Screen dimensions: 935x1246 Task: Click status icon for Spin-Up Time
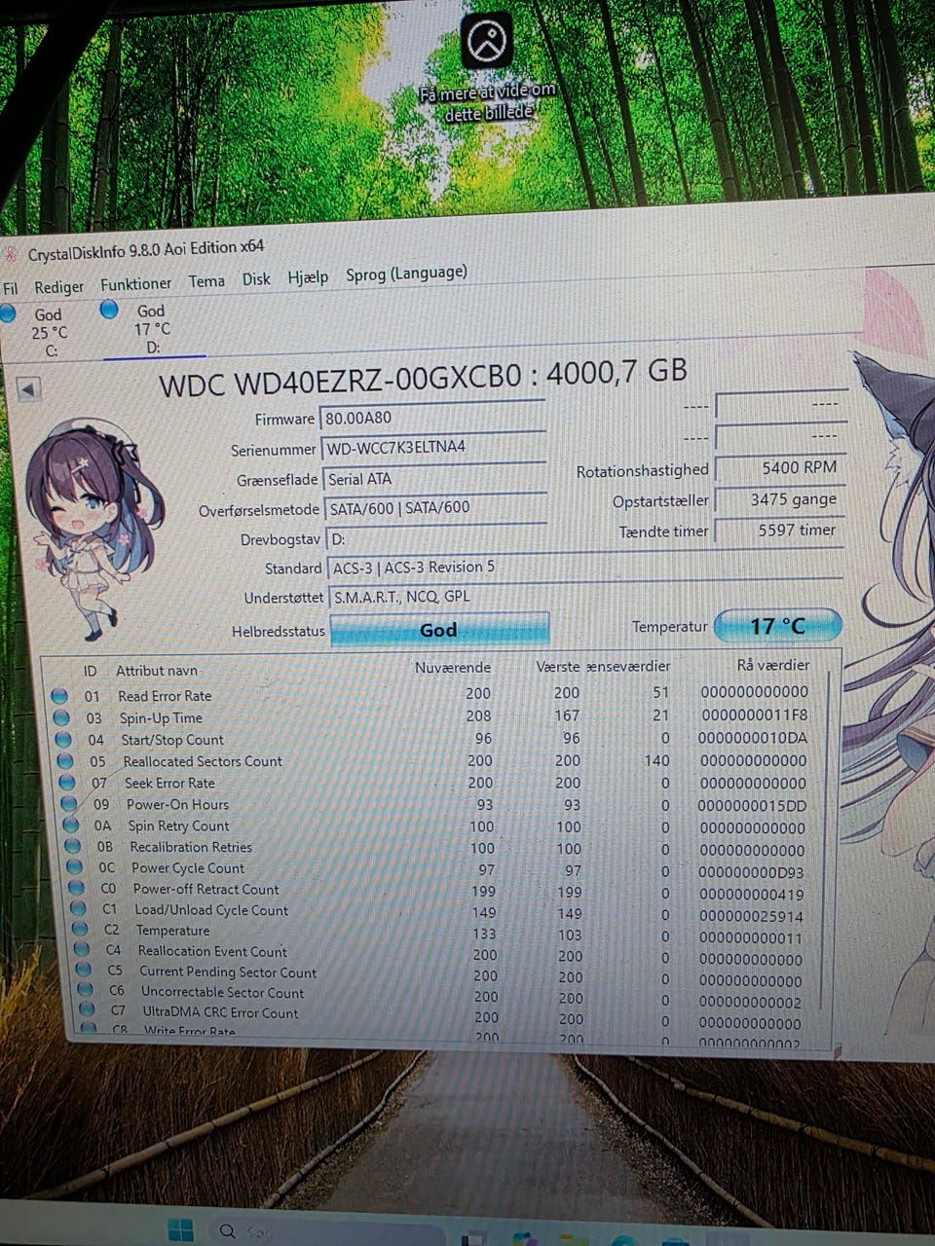(60, 717)
